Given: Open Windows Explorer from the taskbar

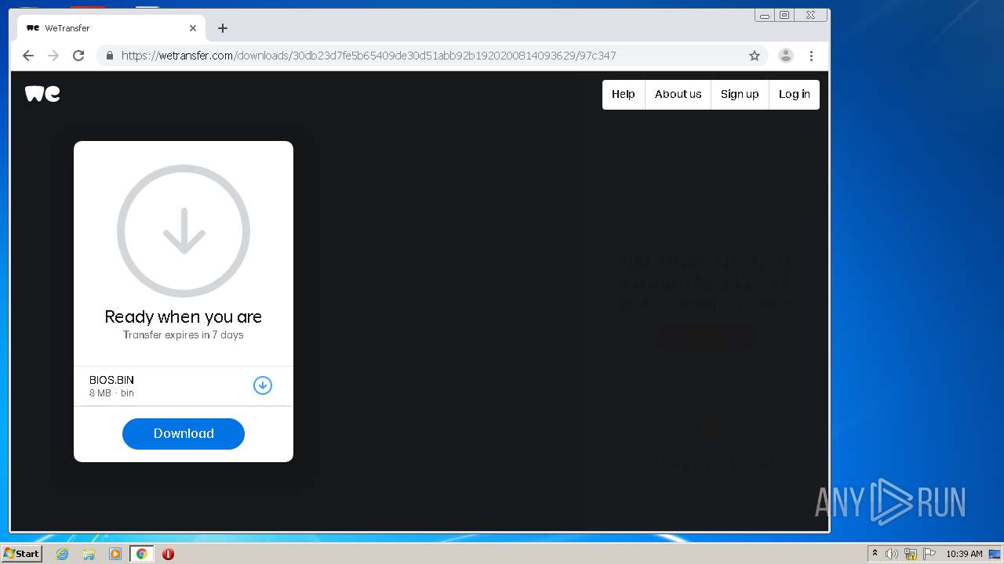Looking at the screenshot, I should coord(89,554).
